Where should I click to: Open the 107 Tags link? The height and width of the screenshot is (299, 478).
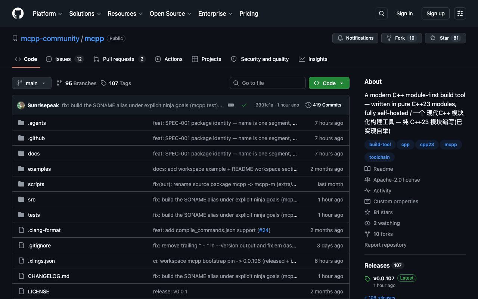tap(116, 83)
